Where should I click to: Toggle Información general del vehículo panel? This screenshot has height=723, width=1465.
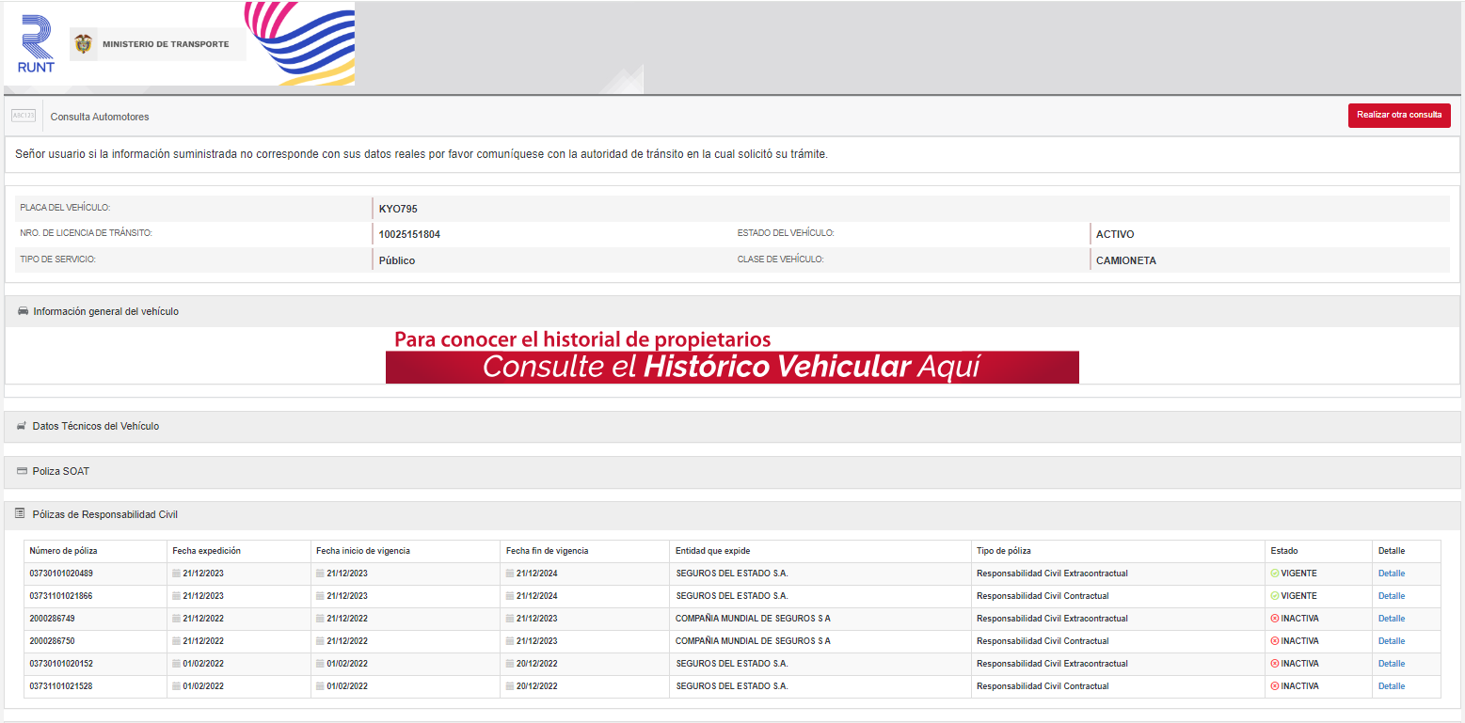click(105, 311)
